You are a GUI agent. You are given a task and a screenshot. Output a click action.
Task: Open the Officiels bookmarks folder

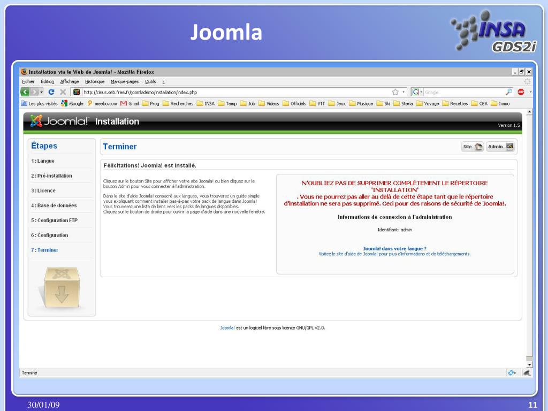[294, 103]
